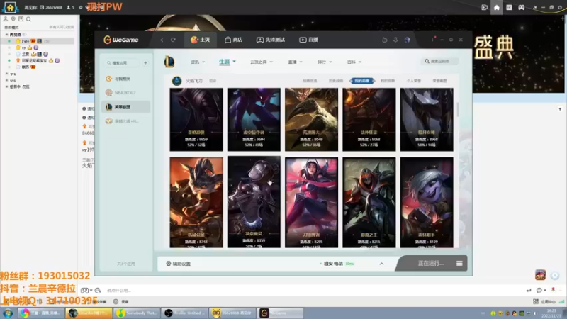The image size is (567, 319).
Task: Open the video icon in the voice chat top bar
Action: click(484, 7)
